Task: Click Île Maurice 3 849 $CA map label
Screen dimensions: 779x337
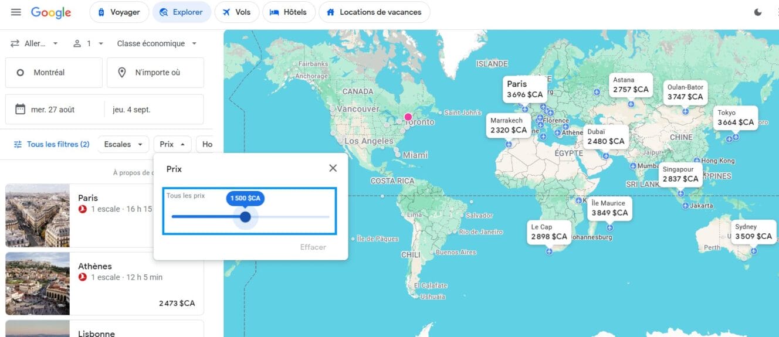Action: [x=609, y=208]
